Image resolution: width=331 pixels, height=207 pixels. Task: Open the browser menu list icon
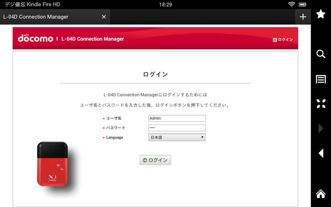point(321,79)
